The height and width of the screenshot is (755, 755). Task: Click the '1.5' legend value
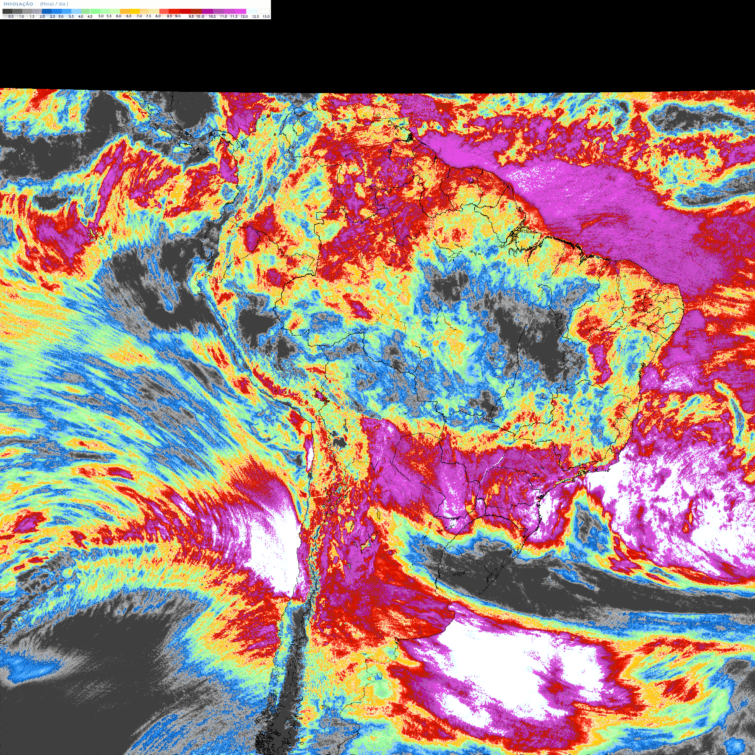pos(32,16)
